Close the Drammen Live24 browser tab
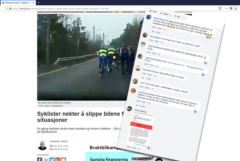 (x=33, y=3)
